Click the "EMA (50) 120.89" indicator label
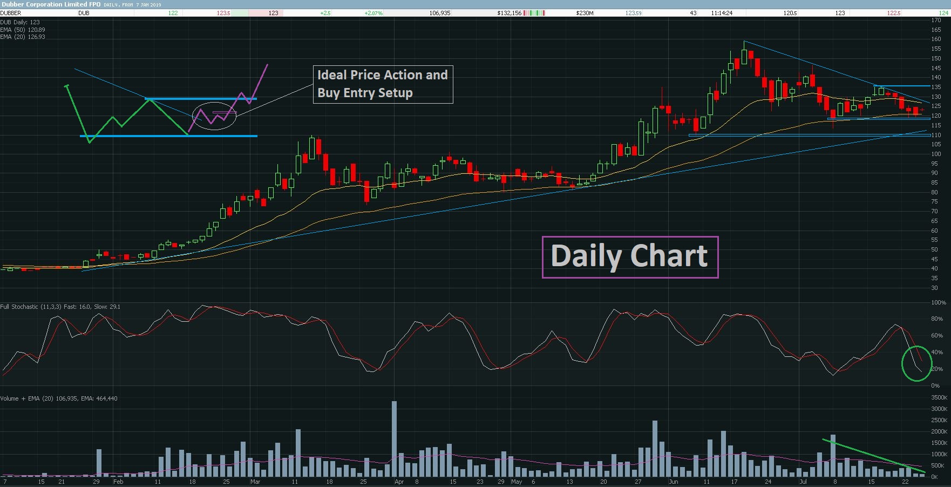Screen dimensions: 951x487 [23, 30]
